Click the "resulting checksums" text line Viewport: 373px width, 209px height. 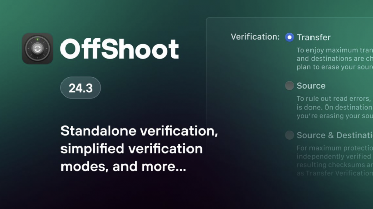334,165
